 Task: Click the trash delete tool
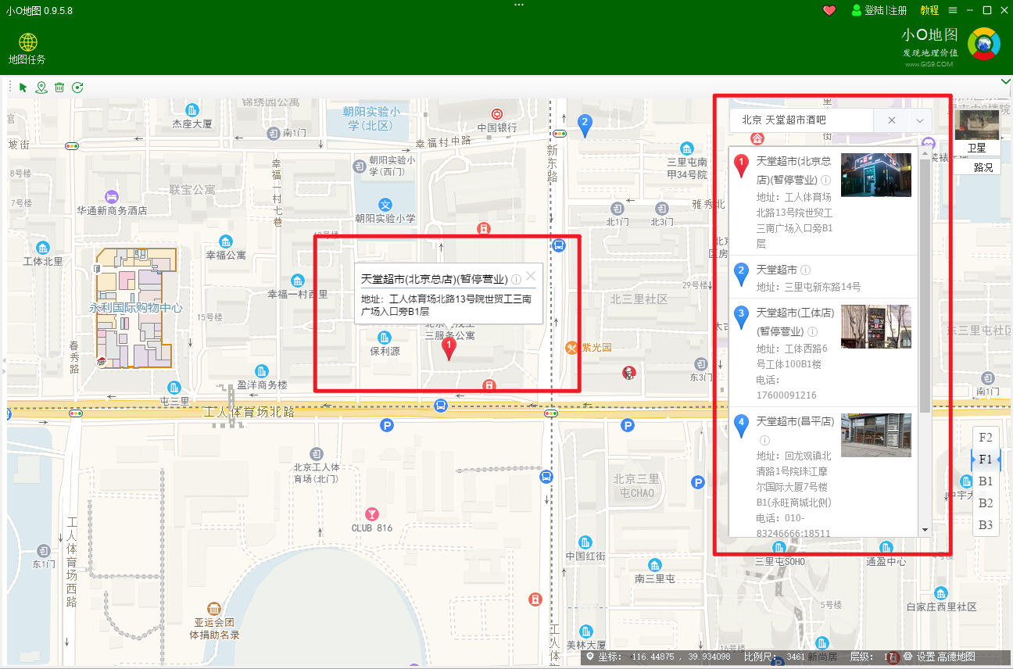59,87
